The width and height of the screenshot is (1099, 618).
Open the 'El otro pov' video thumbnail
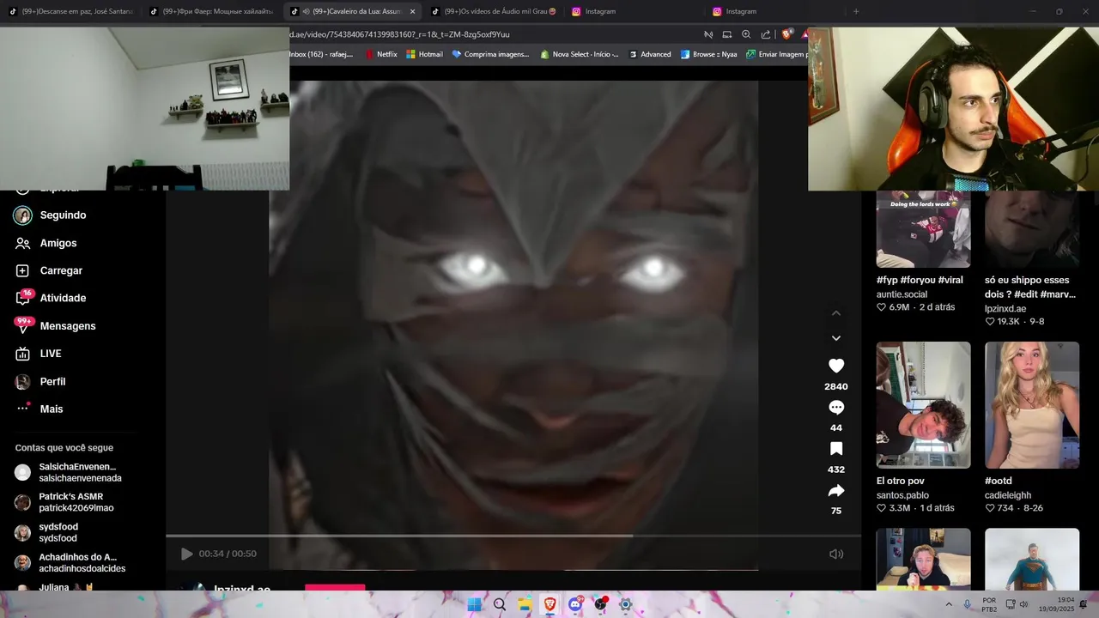[923, 405]
